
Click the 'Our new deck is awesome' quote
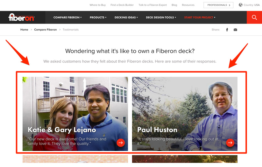67,141
